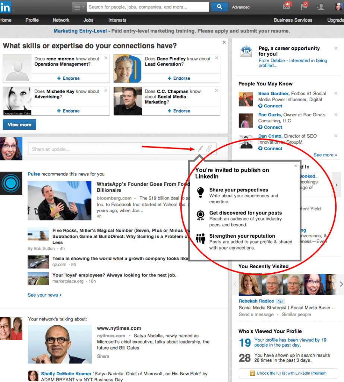Open the Network menu item

(61, 20)
